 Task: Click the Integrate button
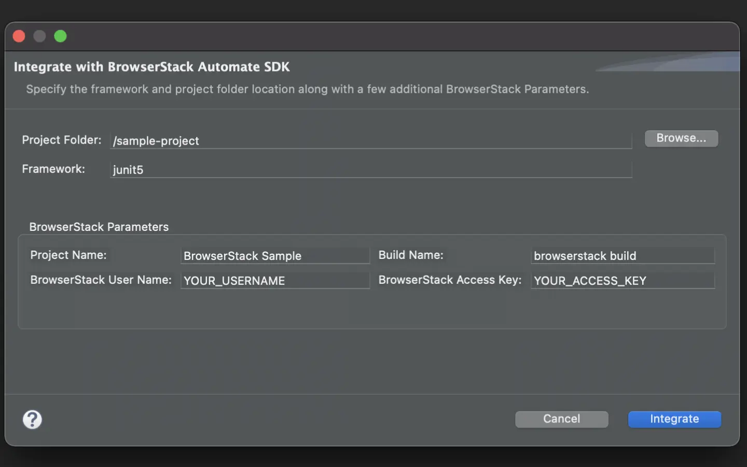click(x=674, y=419)
